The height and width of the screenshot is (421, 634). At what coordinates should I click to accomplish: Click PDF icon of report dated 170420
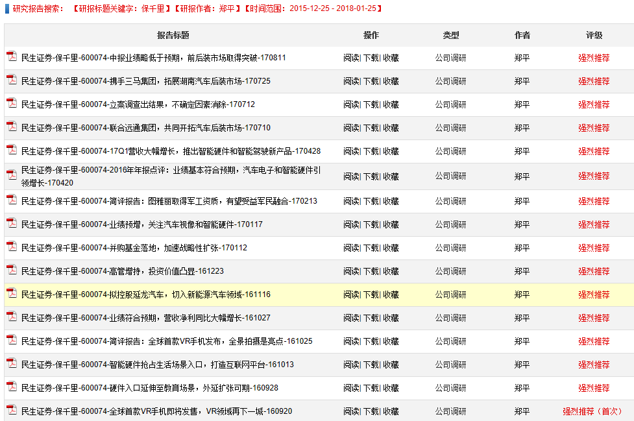coord(12,175)
